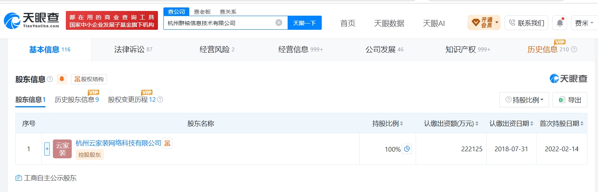Switch to the 法律诉讼 tab
The height and width of the screenshot is (192, 598).
pos(133,49)
